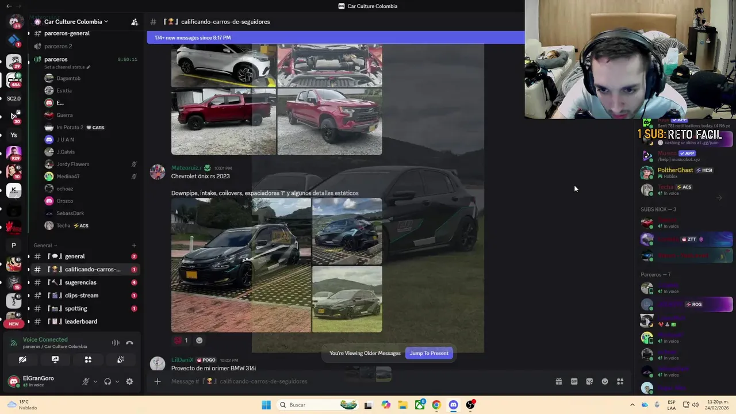Click the new messages banner
Screen dimensions: 736x414
click(336, 38)
